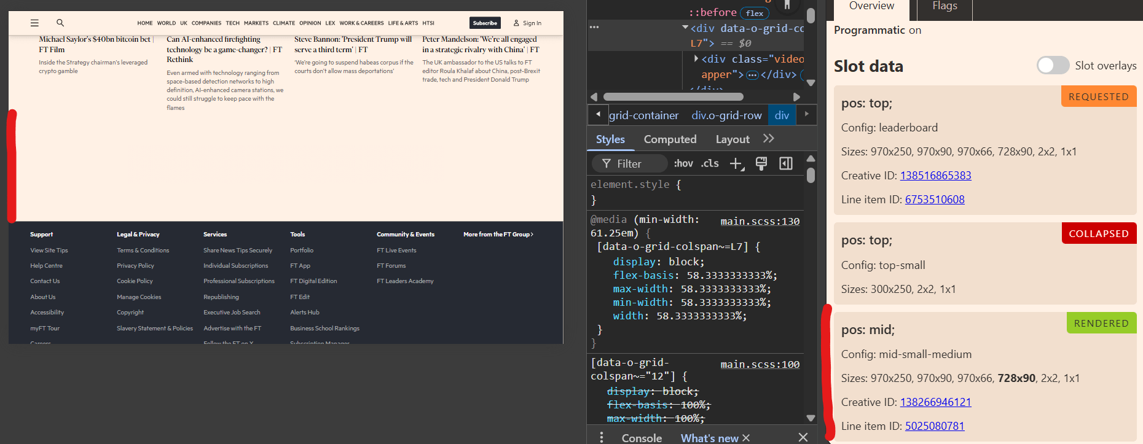1143x444 pixels.
Task: Click the DOM tree horizontal scrollbar
Action: click(x=674, y=97)
